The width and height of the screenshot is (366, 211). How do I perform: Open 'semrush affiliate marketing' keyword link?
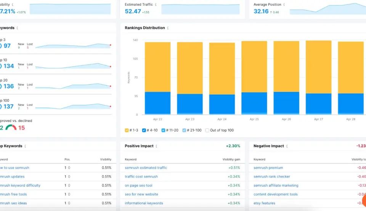pyautogui.click(x=276, y=185)
